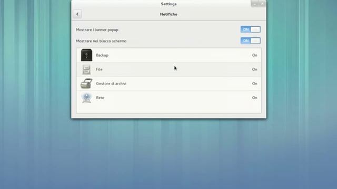This screenshot has width=337, height=189.
Task: Select Gestore di archivi label
Action: pyautogui.click(x=111, y=83)
